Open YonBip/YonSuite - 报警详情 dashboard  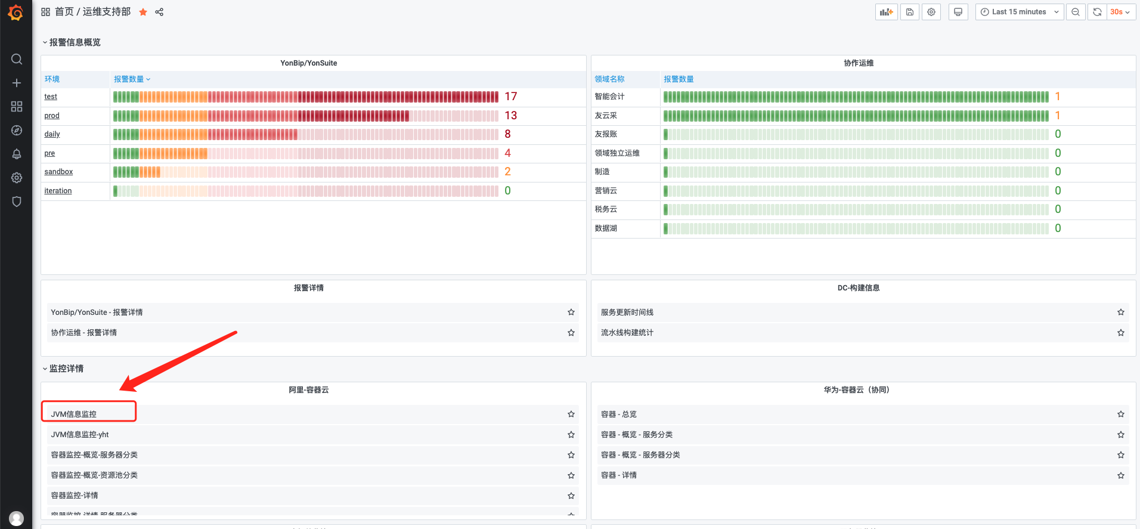point(97,313)
